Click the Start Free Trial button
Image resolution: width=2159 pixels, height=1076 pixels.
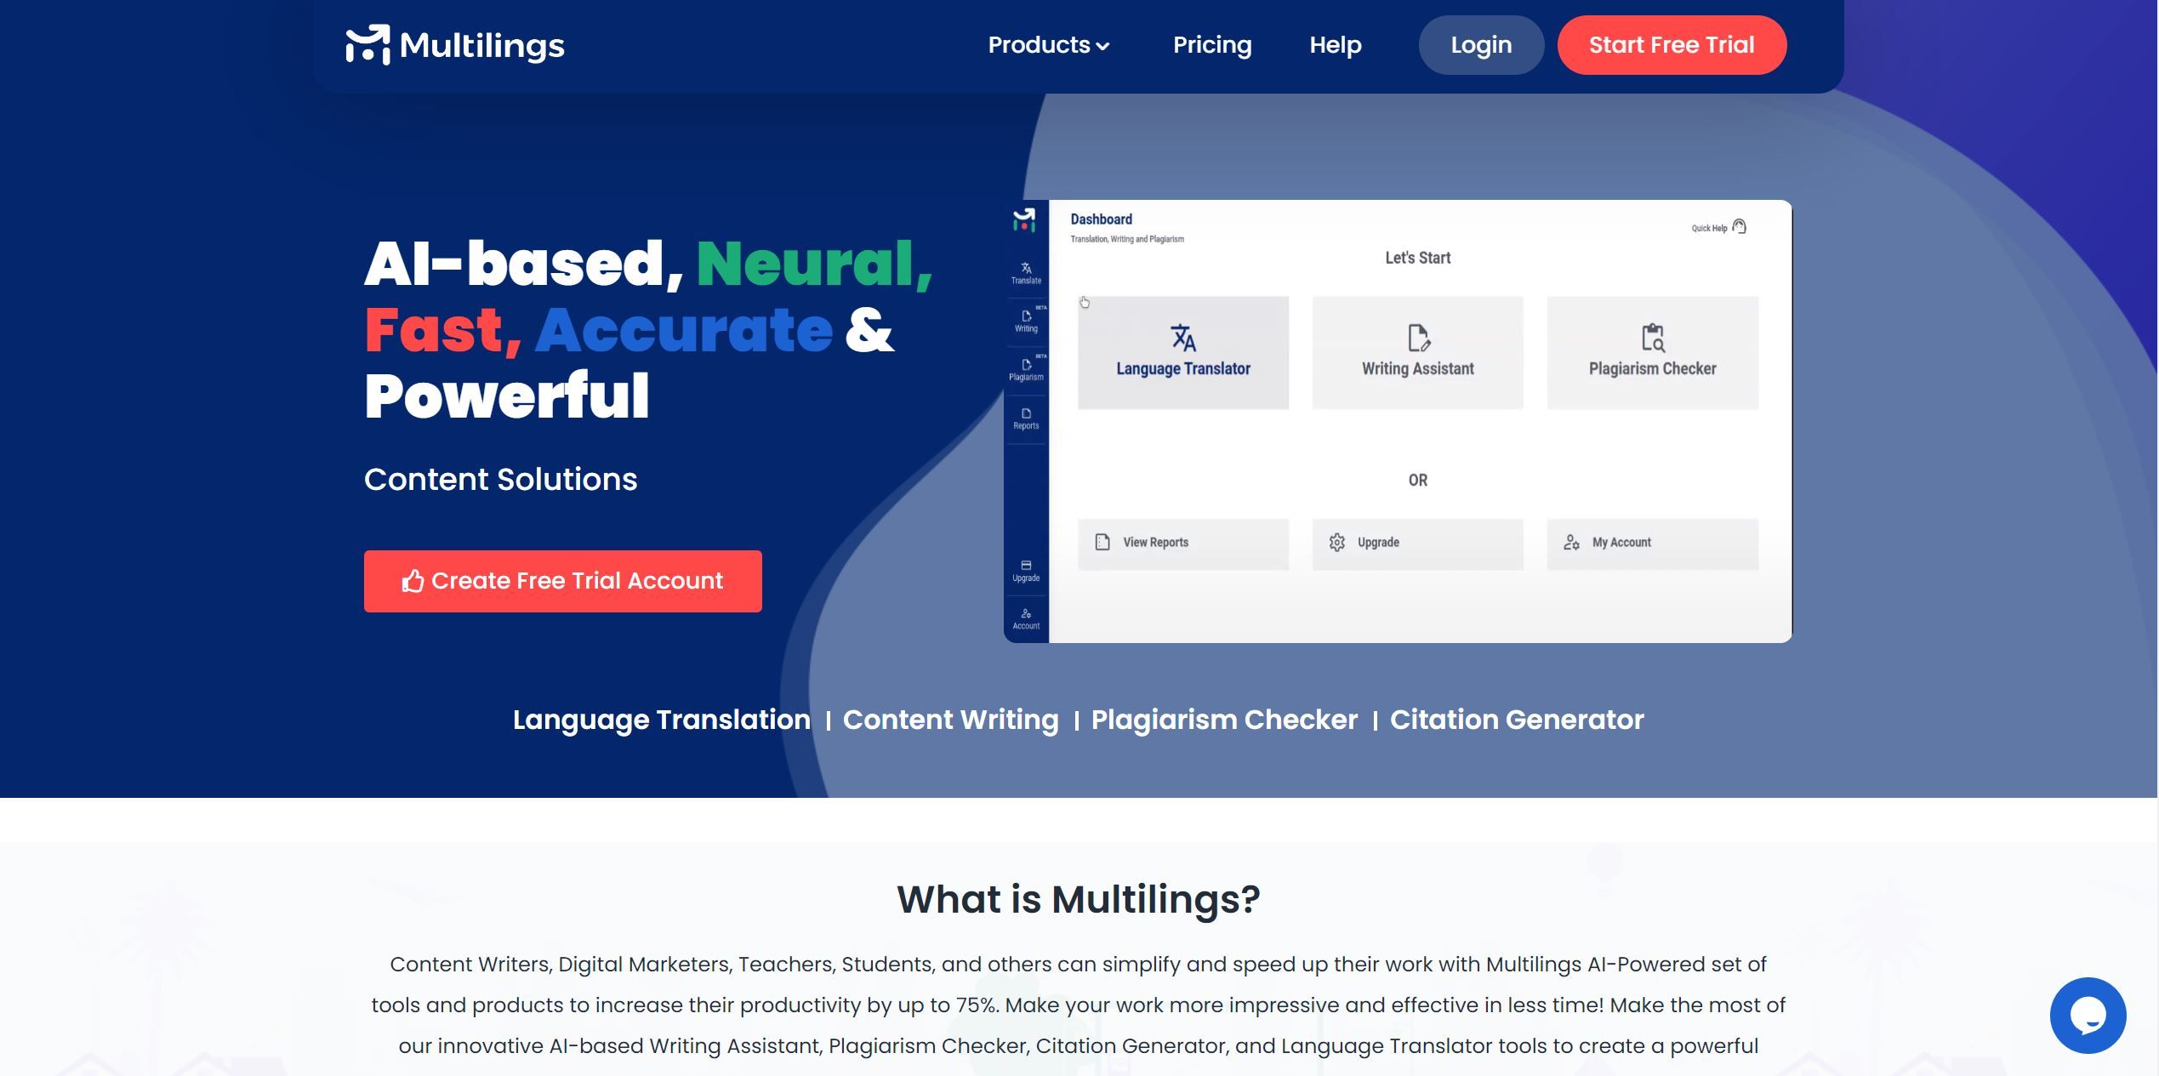(x=1672, y=44)
